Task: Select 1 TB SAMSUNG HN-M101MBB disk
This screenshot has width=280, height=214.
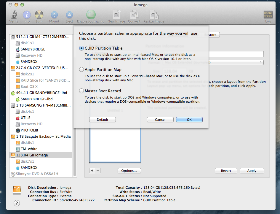Action: pyautogui.click(x=41, y=105)
